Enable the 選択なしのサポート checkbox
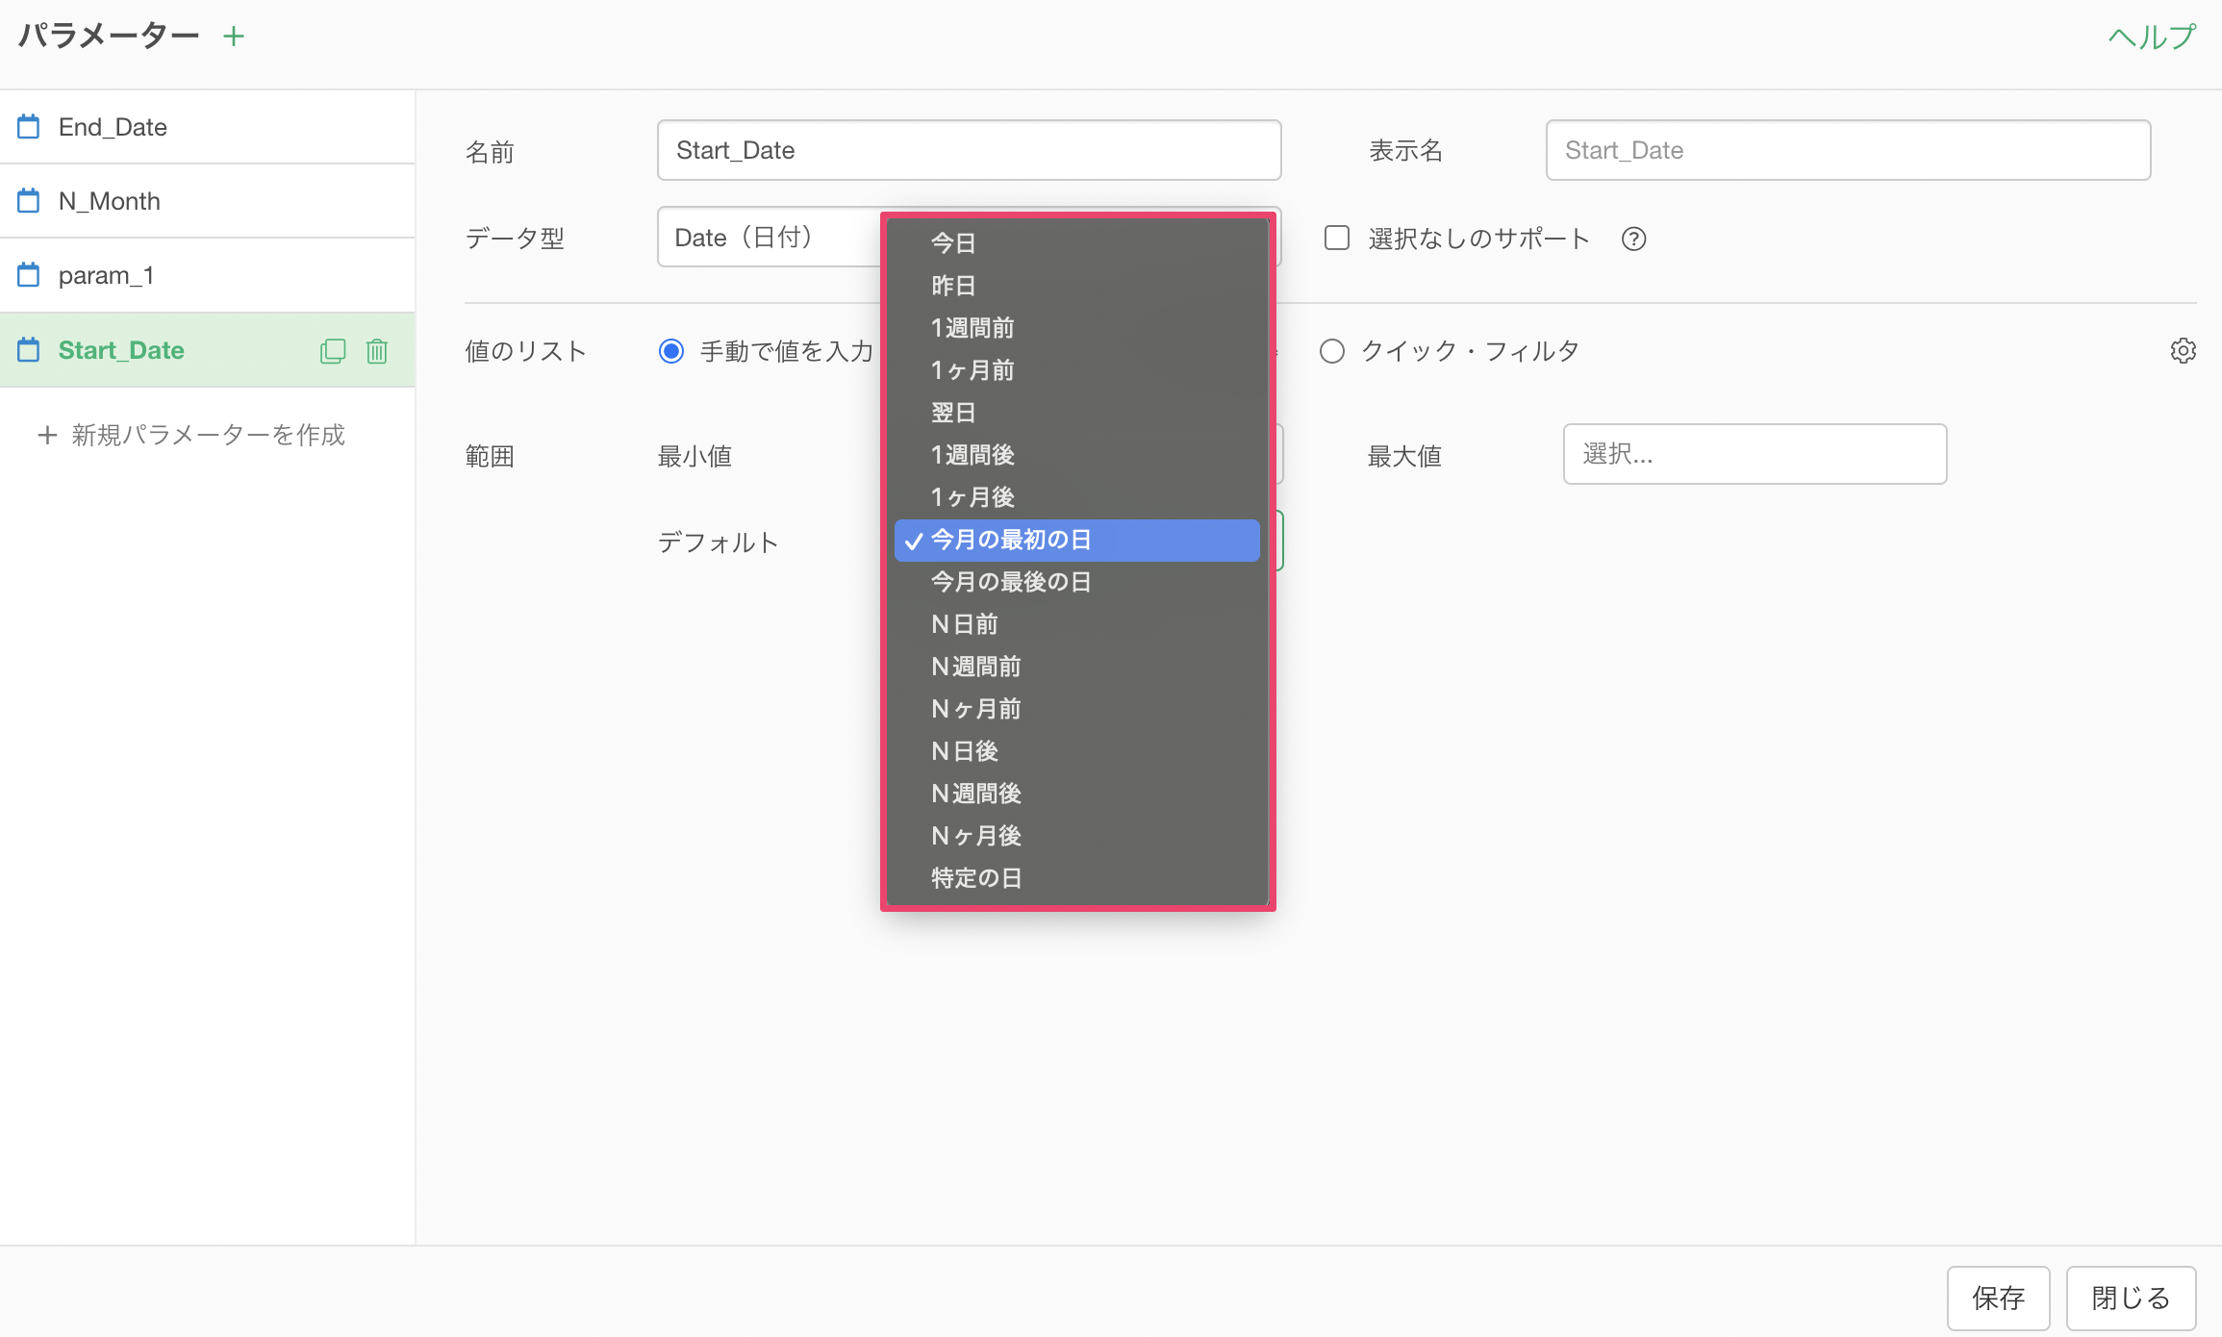The height and width of the screenshot is (1337, 2222). click(1336, 238)
